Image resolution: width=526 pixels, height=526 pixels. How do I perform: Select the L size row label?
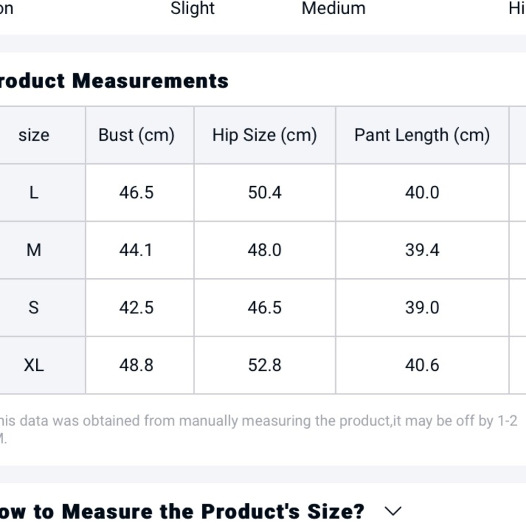click(x=34, y=193)
